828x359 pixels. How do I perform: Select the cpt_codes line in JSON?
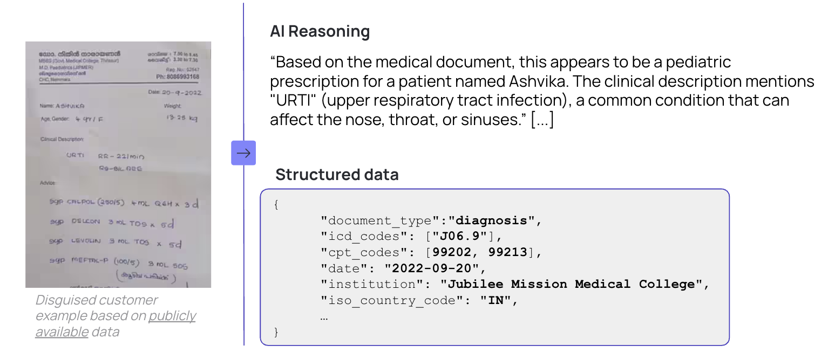tap(431, 252)
